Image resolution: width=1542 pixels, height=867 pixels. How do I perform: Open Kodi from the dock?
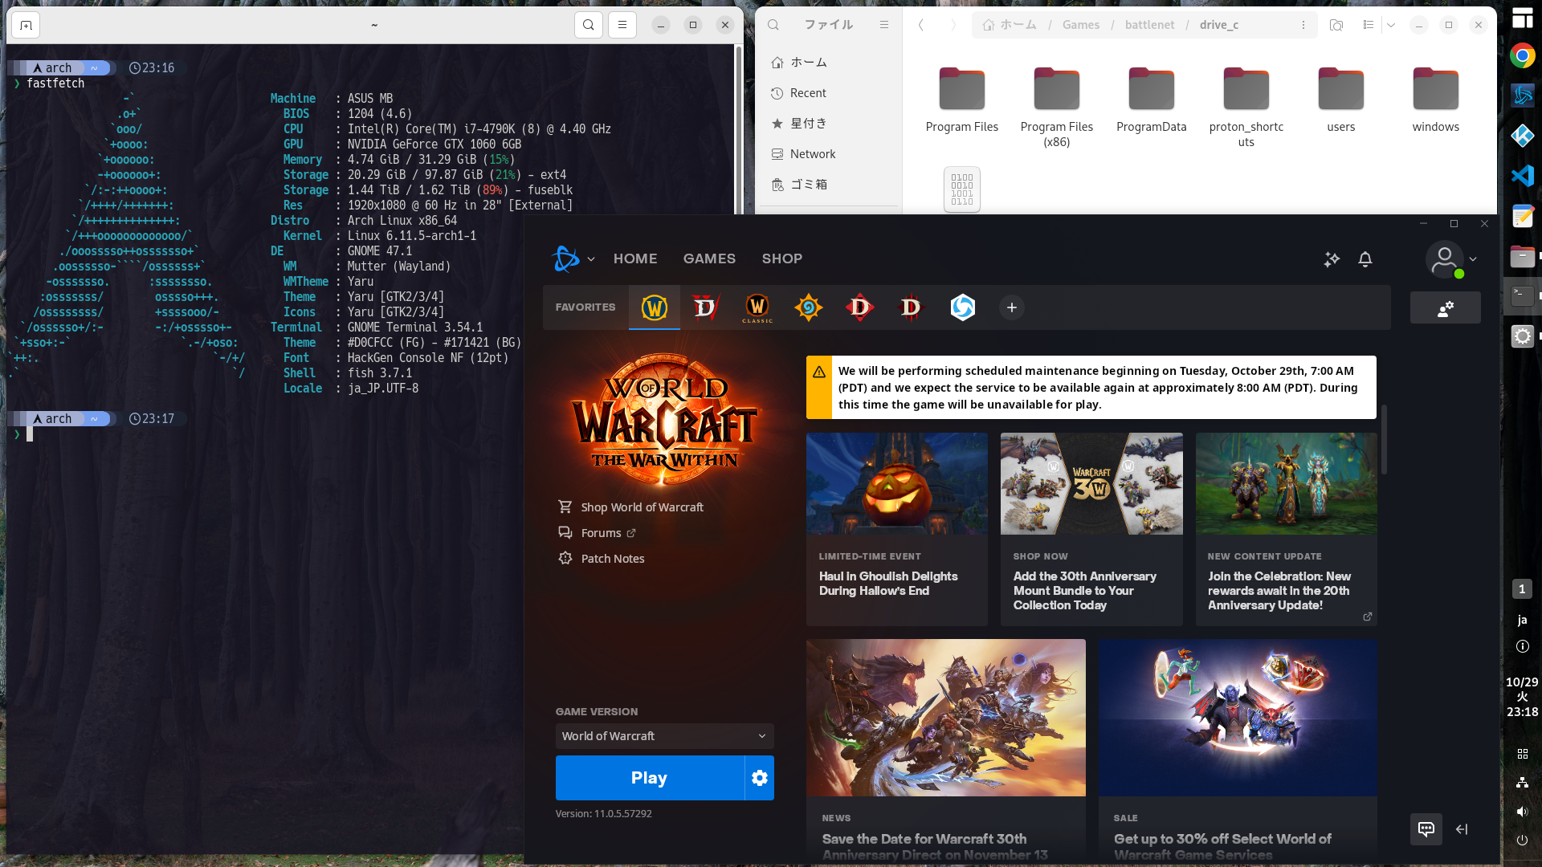click(1523, 136)
